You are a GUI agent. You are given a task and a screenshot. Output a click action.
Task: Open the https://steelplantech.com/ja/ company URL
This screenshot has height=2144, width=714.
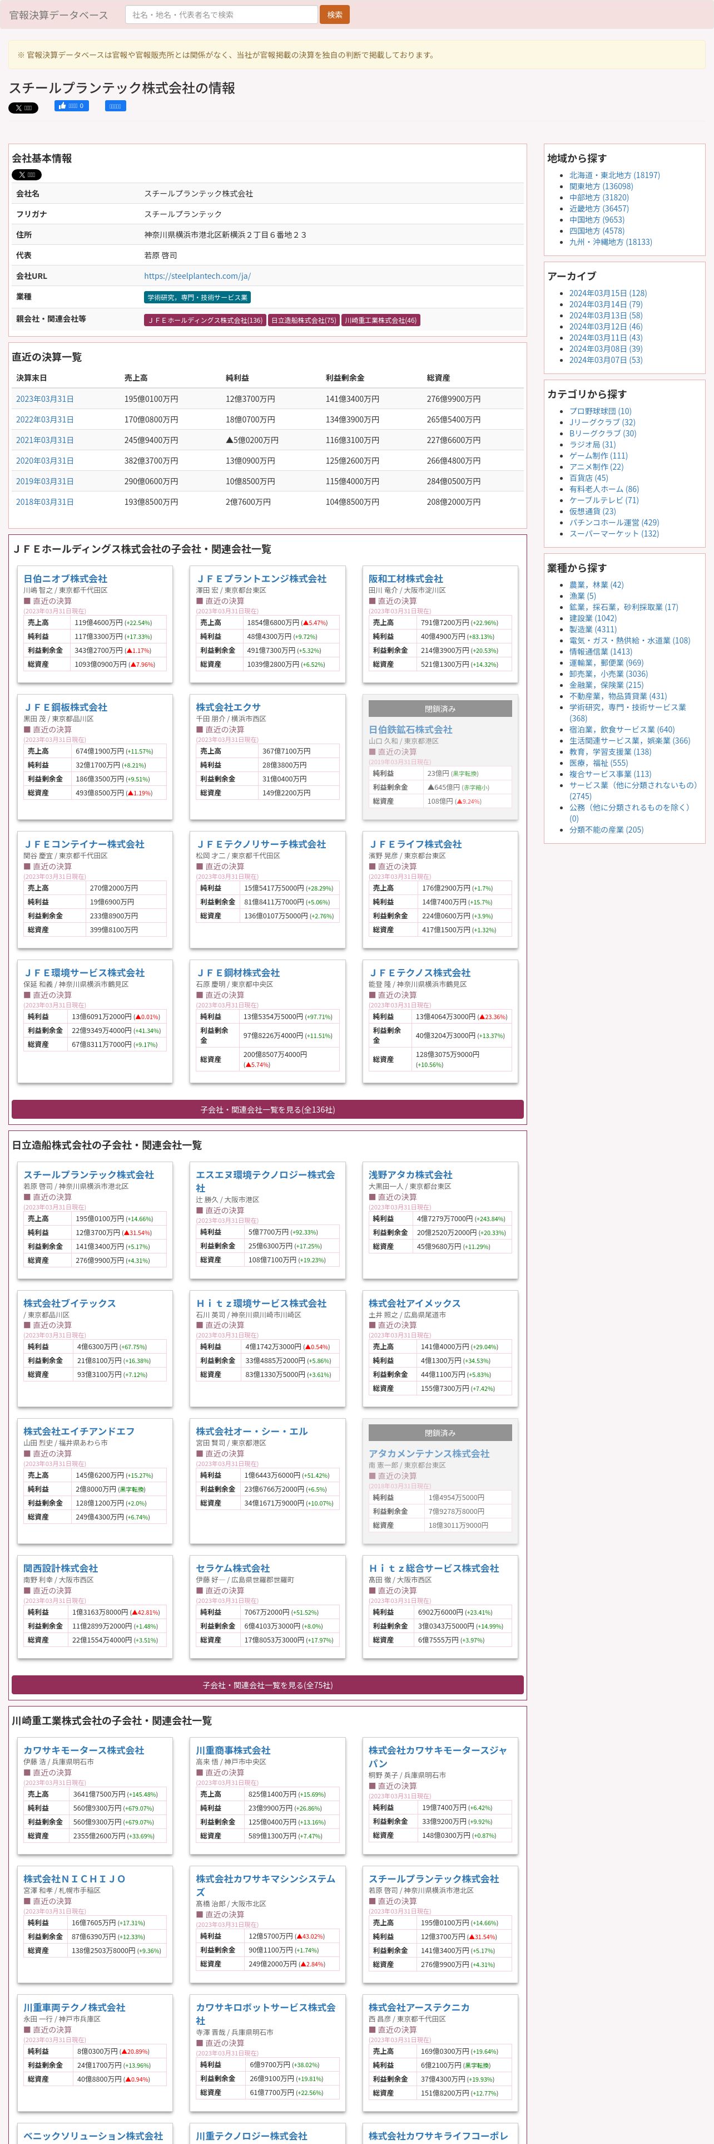point(197,276)
